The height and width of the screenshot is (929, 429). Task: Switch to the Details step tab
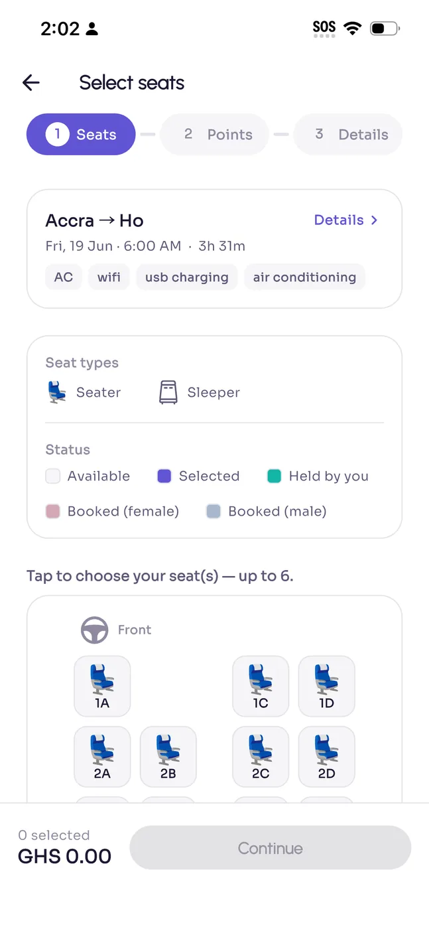click(348, 135)
